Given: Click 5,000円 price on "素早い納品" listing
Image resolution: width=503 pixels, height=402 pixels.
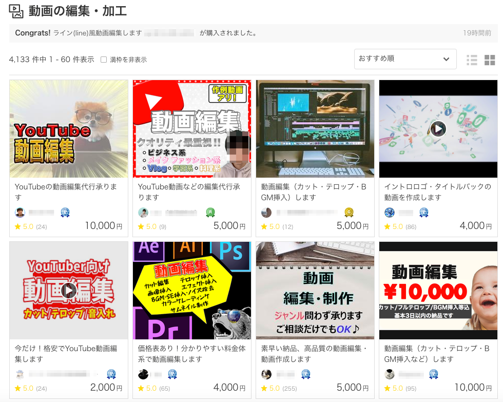Looking at the screenshot, I should 353,388.
